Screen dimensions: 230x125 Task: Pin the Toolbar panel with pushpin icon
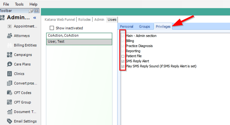[31, 11]
